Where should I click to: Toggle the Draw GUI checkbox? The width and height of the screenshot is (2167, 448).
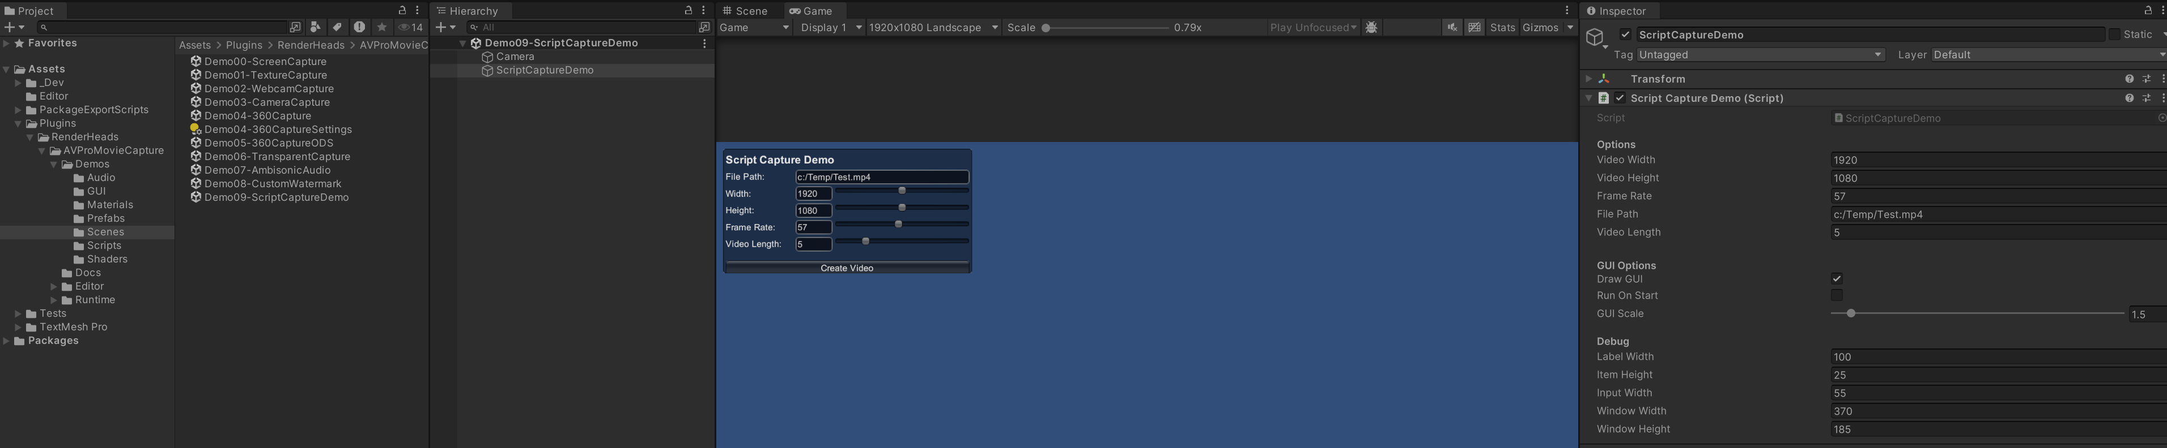(1837, 278)
